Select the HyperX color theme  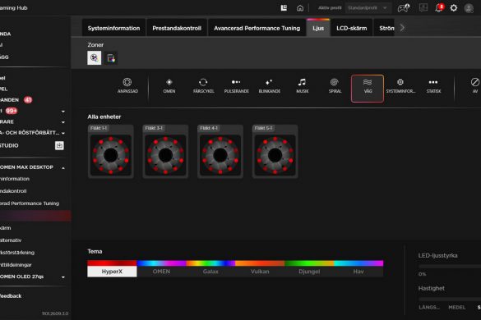point(112,268)
